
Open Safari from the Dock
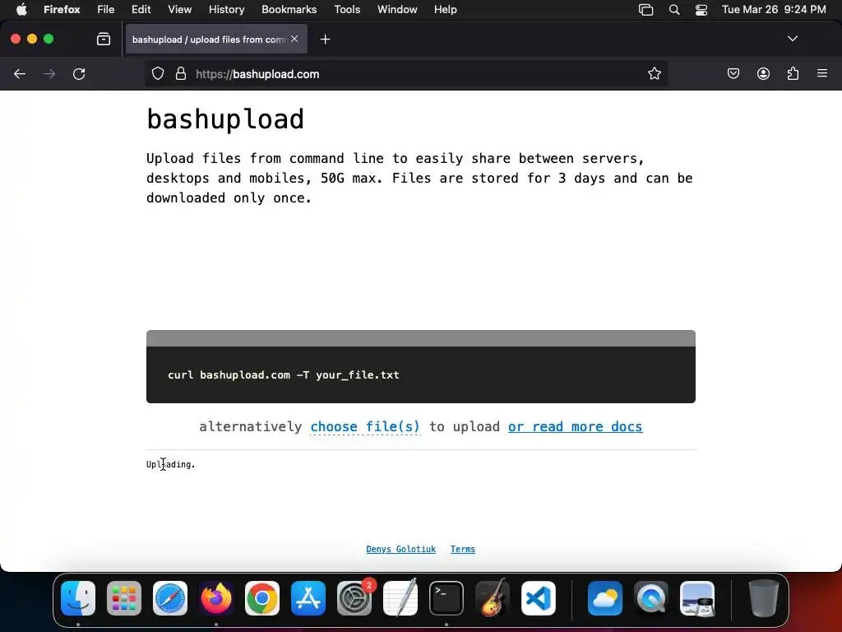[170, 598]
